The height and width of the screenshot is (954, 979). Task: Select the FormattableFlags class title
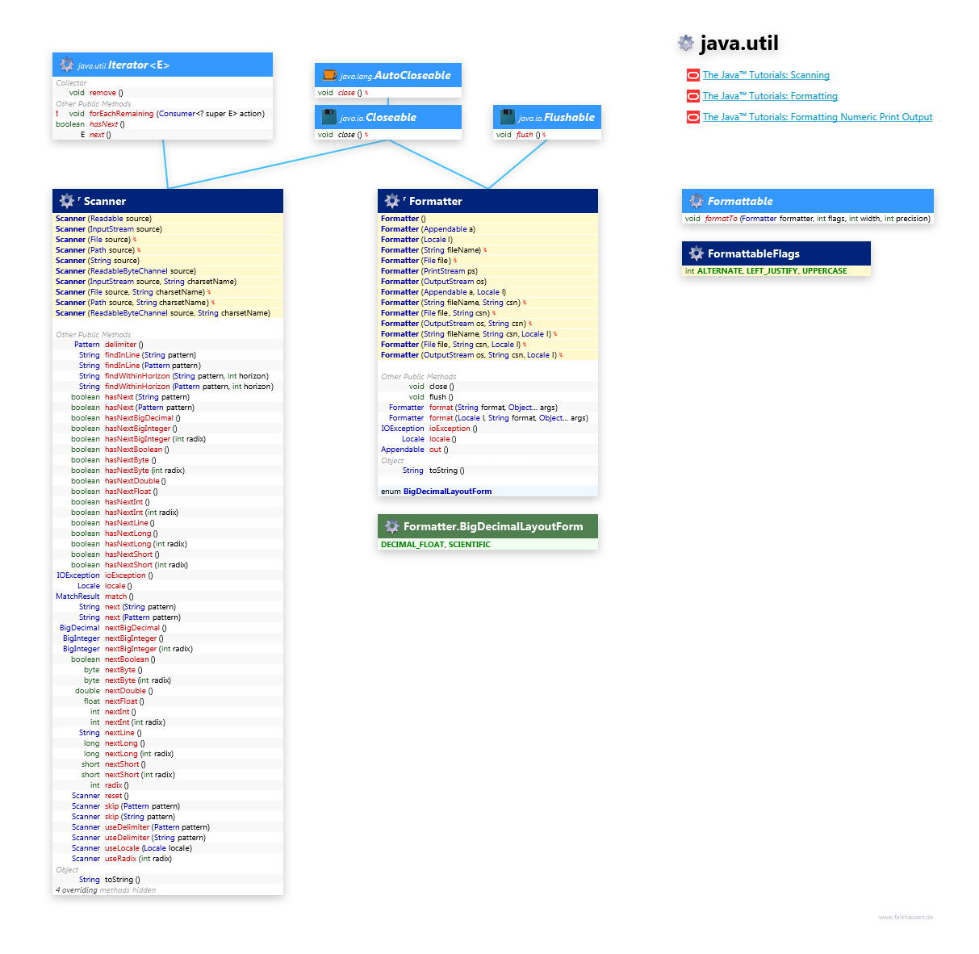(x=754, y=253)
